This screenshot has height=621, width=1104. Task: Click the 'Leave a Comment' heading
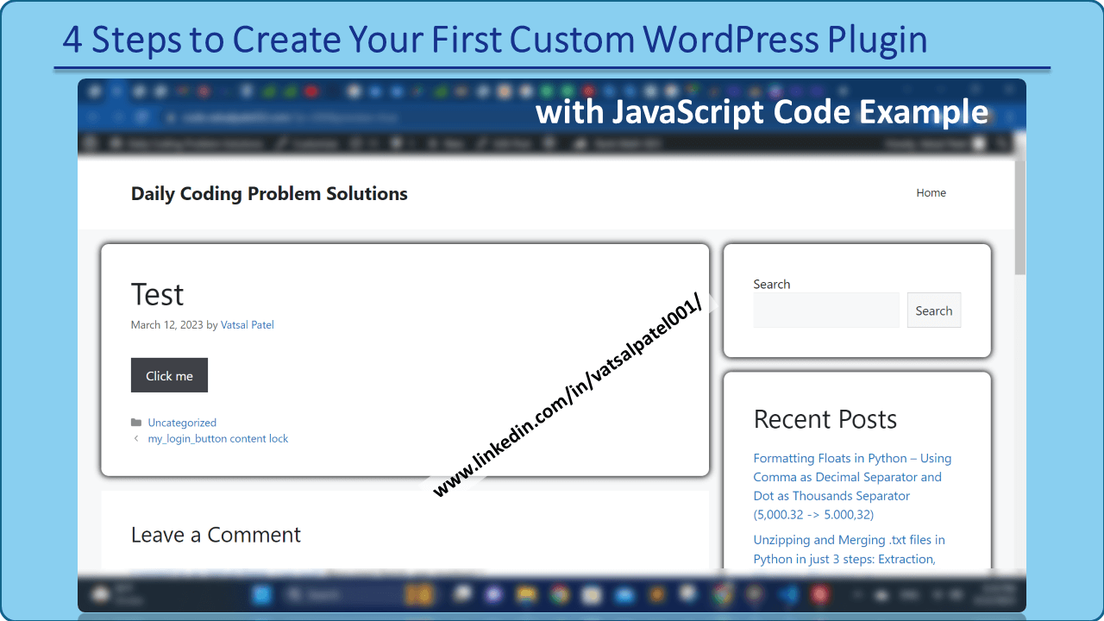[216, 535]
